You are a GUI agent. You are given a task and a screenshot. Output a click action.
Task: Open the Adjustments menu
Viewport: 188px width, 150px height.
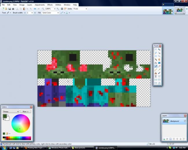(40, 5)
